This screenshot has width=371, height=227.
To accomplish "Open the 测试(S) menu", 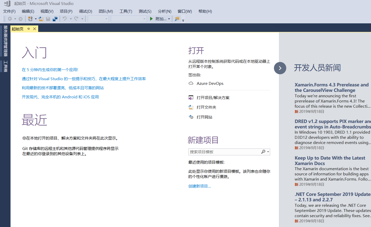I will pos(145,11).
